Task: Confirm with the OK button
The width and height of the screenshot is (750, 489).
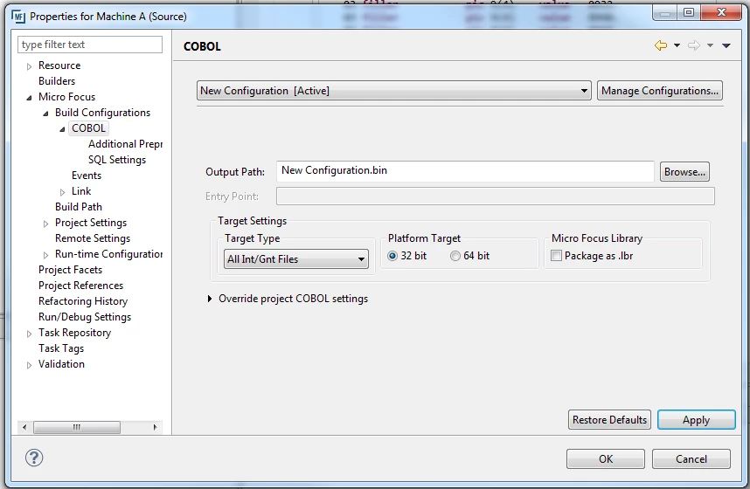Action: coord(606,459)
